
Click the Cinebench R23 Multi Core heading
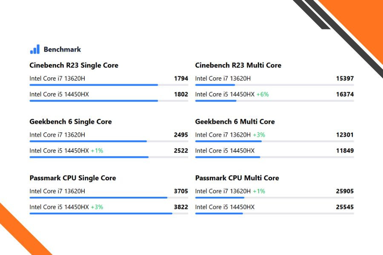pyautogui.click(x=238, y=65)
